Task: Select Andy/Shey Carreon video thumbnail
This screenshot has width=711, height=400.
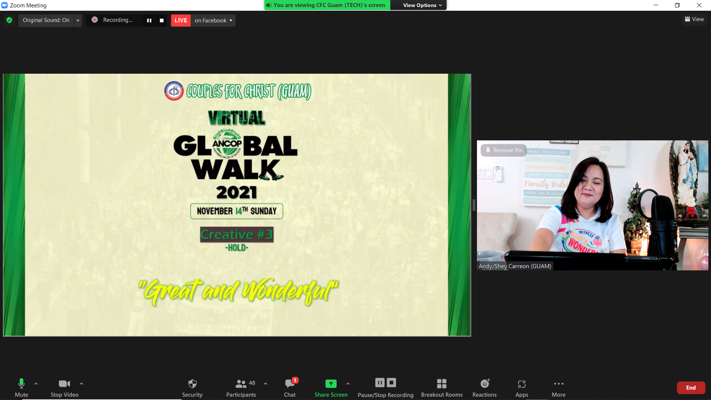Action: (592, 205)
